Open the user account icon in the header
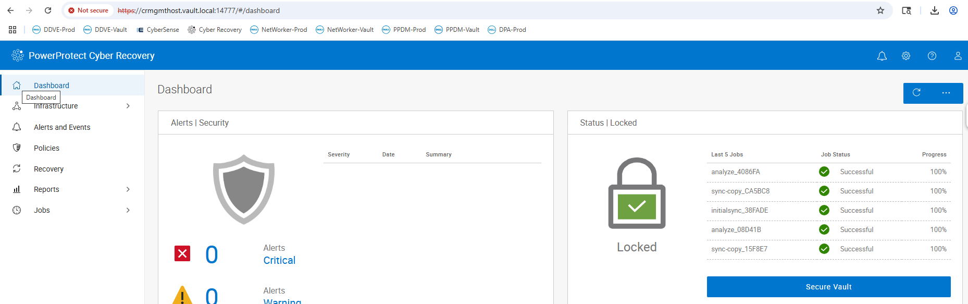The image size is (968, 304). click(x=958, y=56)
